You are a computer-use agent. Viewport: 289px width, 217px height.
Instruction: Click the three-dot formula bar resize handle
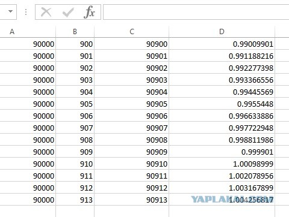[26, 12]
